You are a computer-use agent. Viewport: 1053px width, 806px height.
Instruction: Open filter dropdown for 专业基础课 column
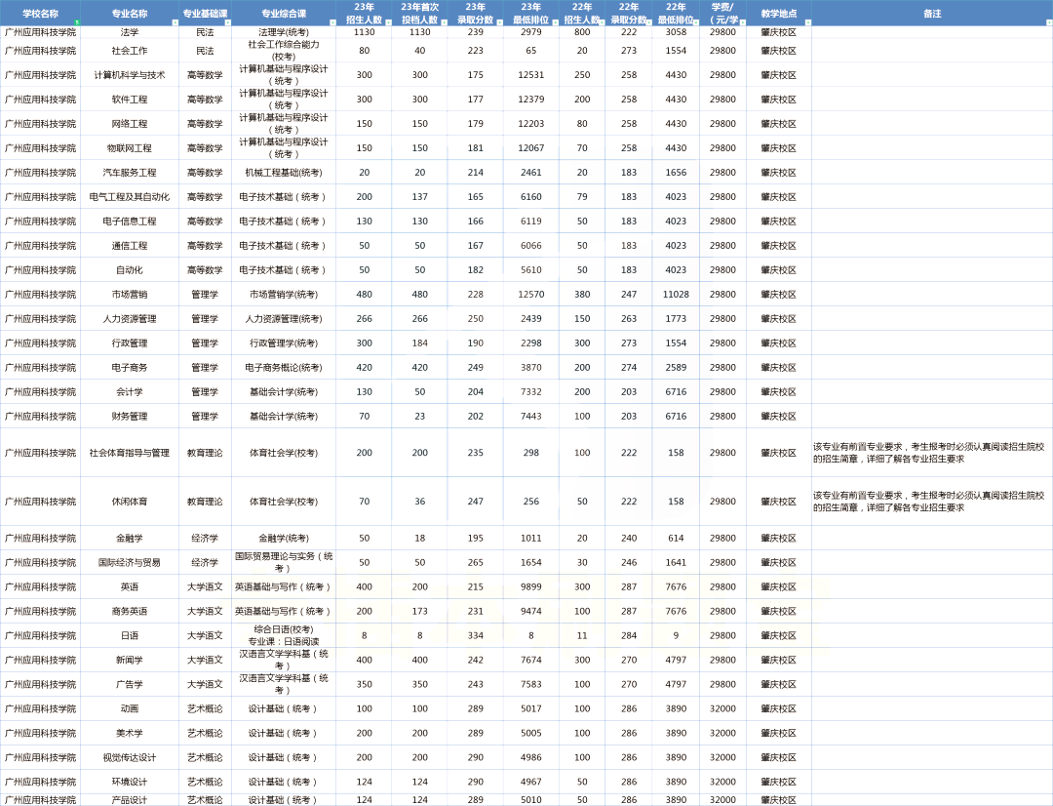point(227,22)
